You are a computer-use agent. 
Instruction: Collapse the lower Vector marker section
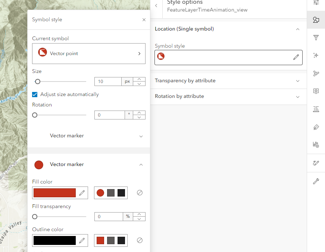[x=141, y=165]
